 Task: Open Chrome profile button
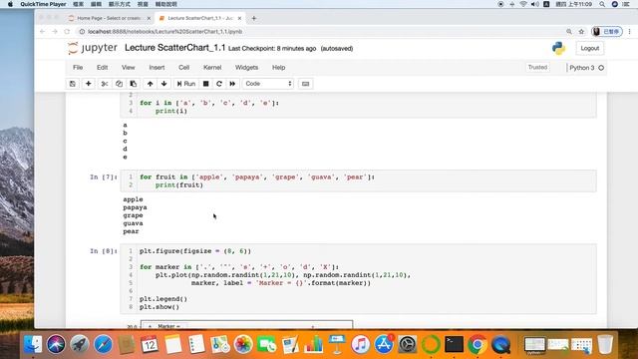click(x=607, y=31)
